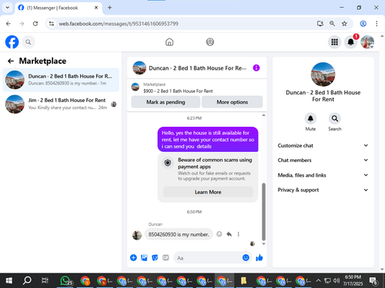Open Chrome three-dot menu
Image resolution: width=385 pixels, height=288 pixels.
pyautogui.click(x=377, y=24)
